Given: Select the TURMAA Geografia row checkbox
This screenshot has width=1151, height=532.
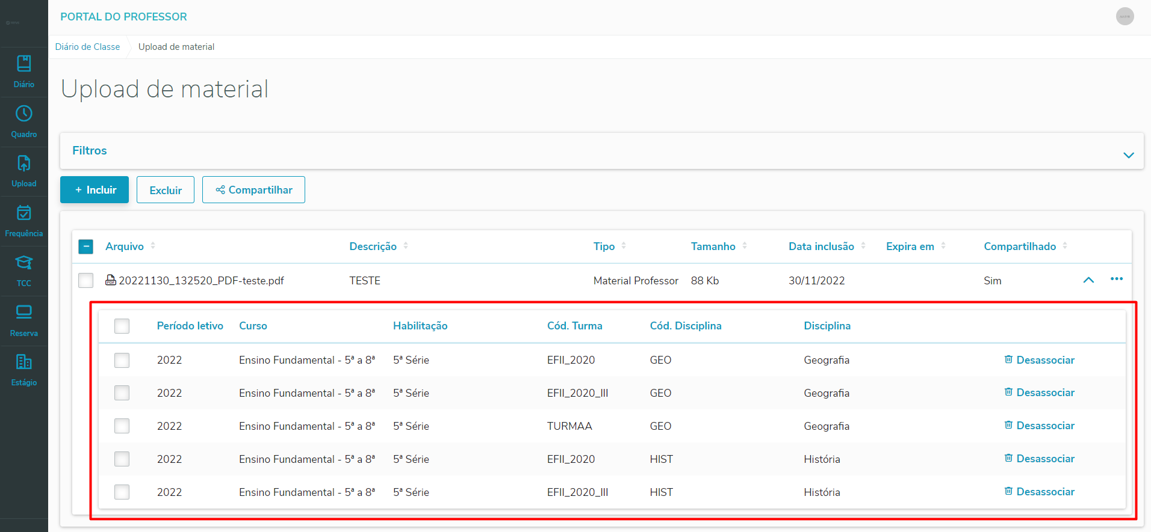Looking at the screenshot, I should coord(122,426).
